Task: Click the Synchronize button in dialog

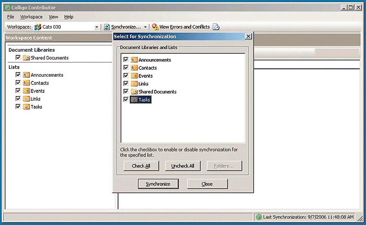Action: 158,184
